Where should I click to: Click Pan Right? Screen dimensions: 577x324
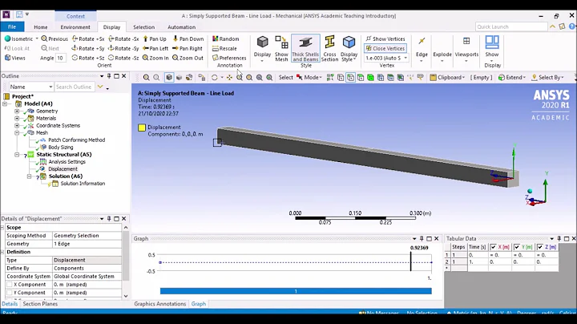[188, 48]
